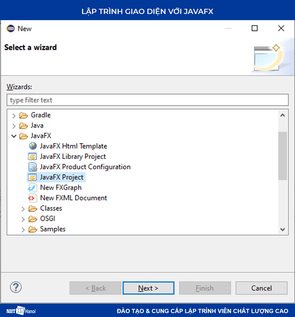Click the Samples folder icon
The width and height of the screenshot is (295, 317).
pos(32,229)
